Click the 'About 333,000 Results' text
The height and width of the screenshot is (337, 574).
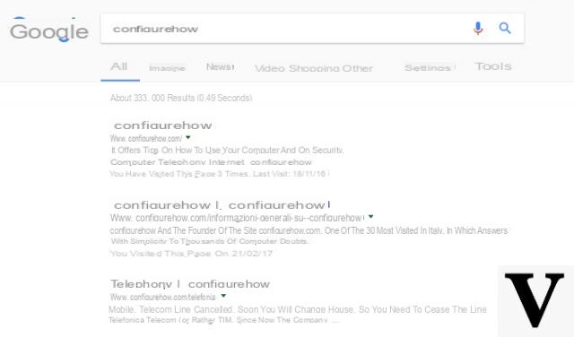(x=181, y=98)
